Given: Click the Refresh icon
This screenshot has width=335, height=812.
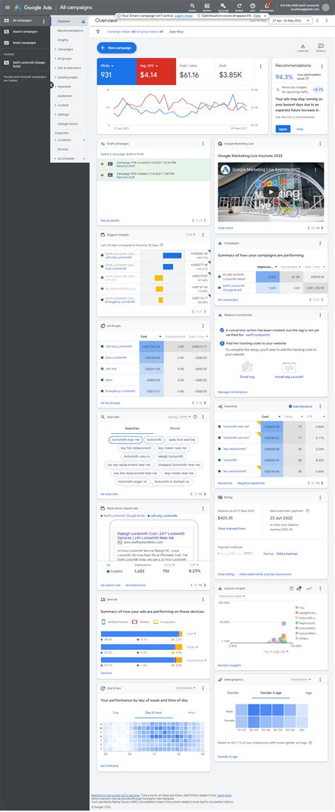Looking at the screenshot, I should (x=240, y=6).
